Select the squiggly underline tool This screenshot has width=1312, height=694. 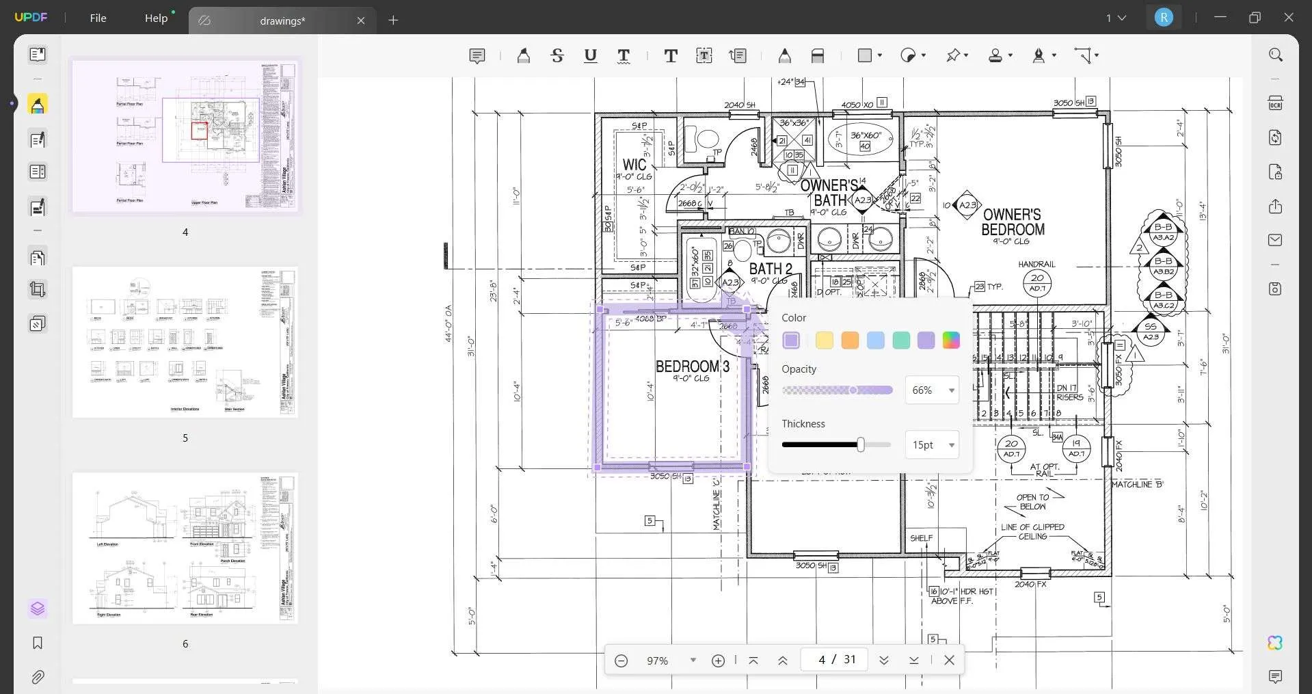[624, 56]
